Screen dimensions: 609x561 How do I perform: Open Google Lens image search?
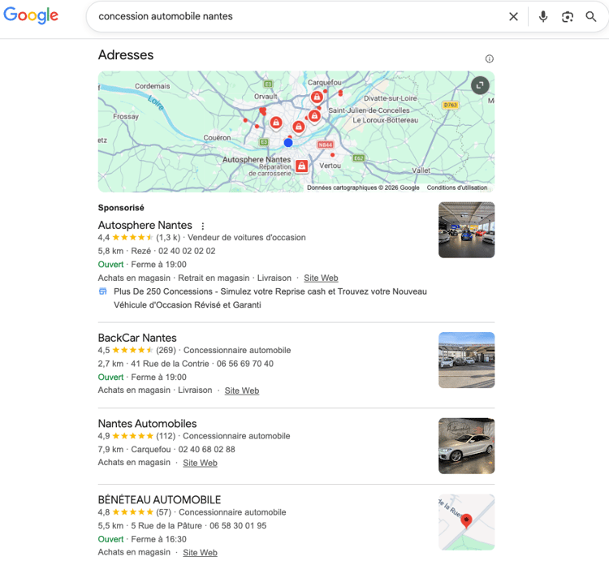[x=568, y=16]
